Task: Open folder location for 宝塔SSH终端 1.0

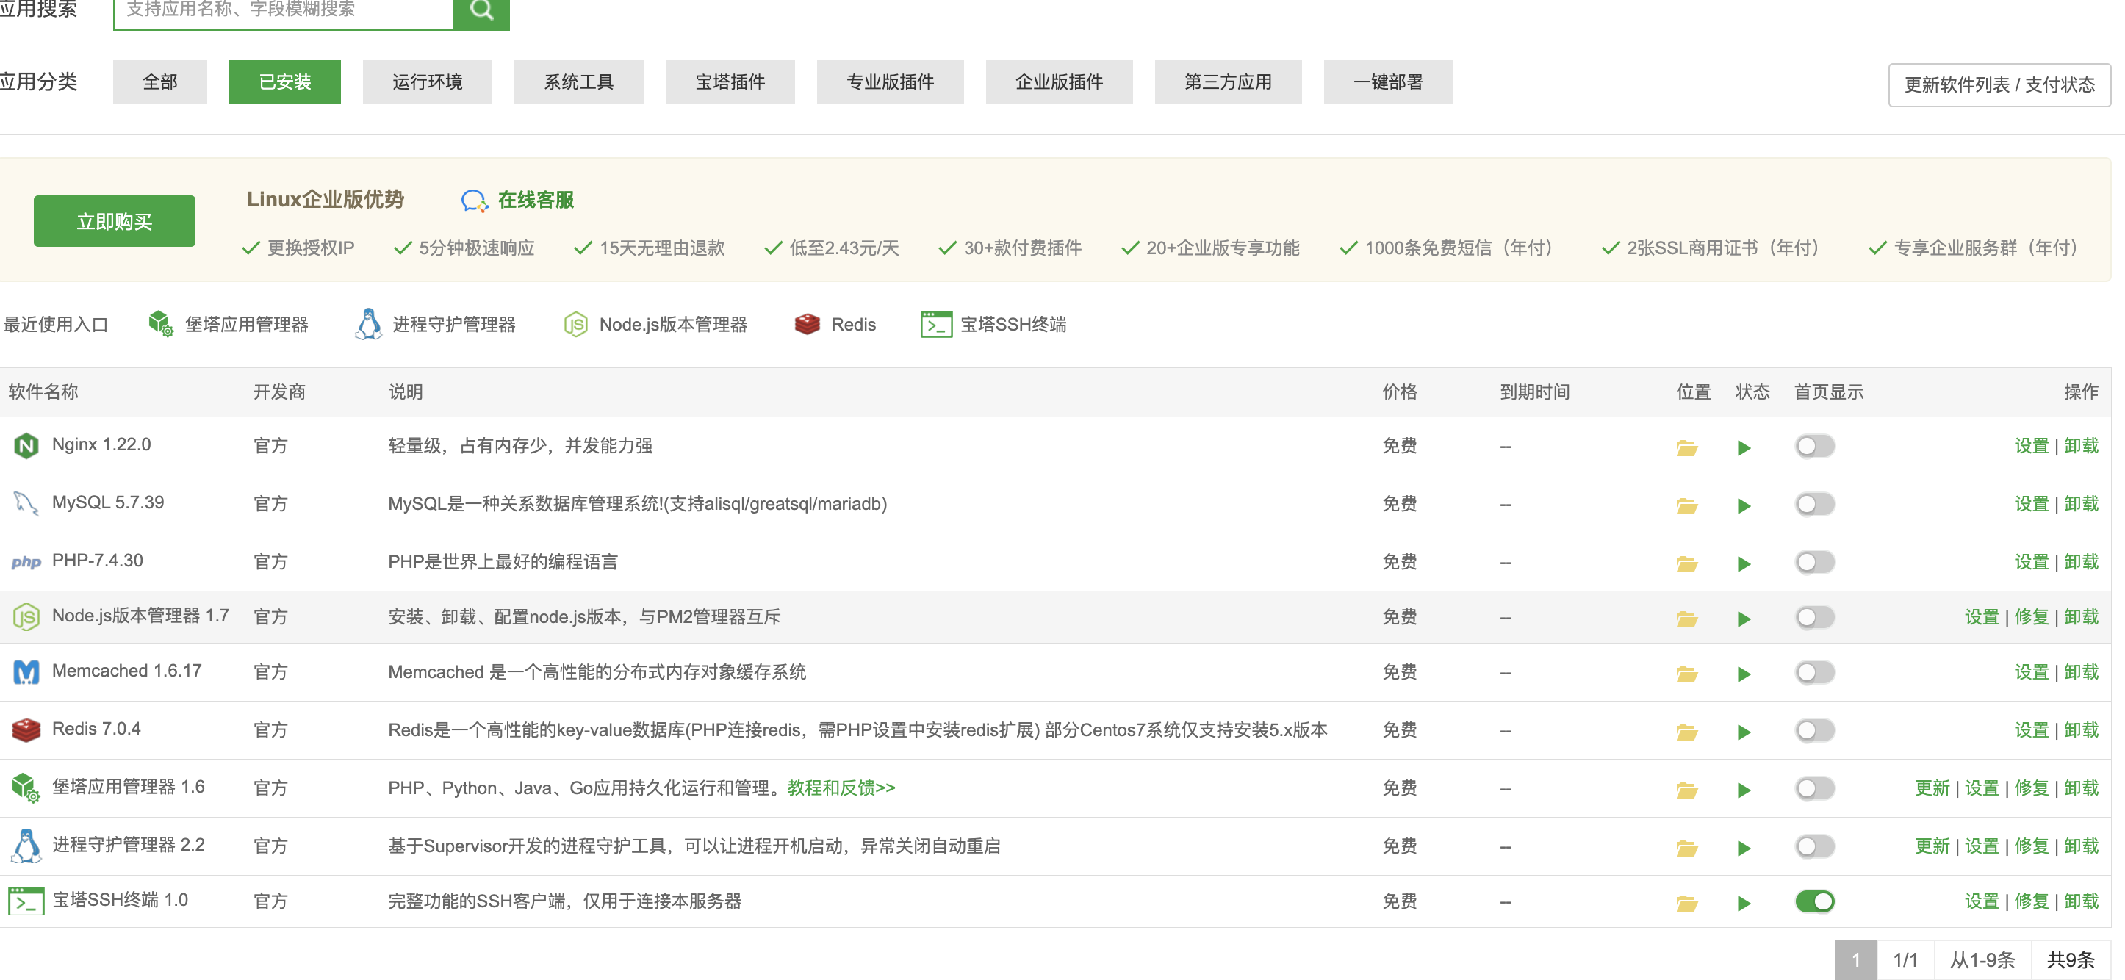Action: coord(1686,904)
